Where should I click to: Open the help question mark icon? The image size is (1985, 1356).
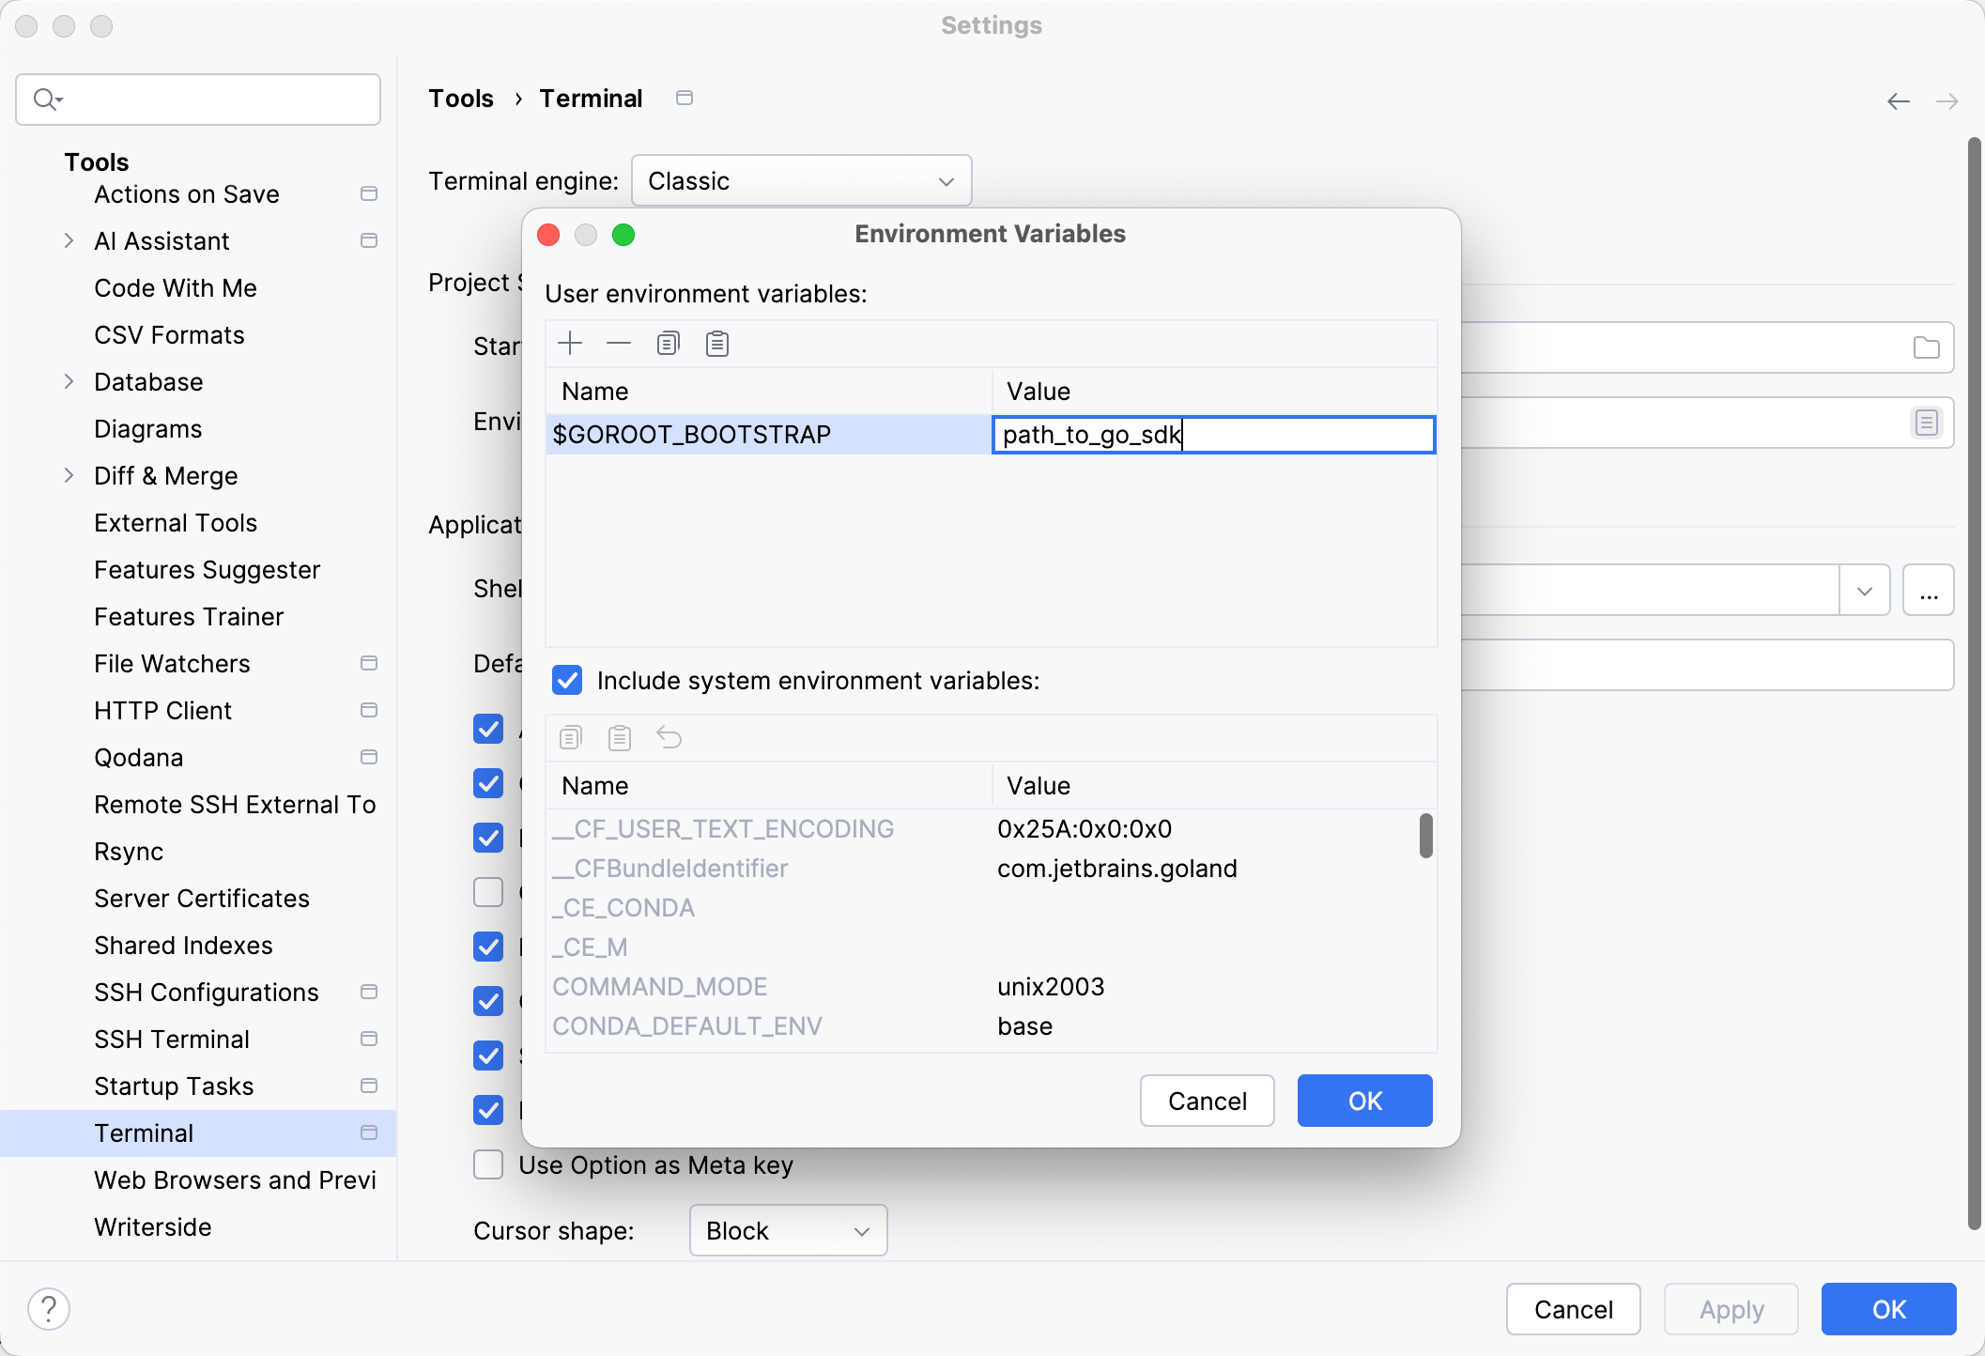[49, 1308]
